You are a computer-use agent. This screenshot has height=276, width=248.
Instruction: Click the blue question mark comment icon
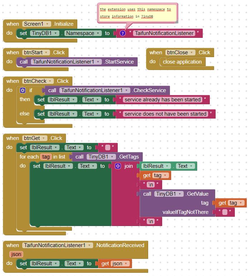(x=122, y=33)
